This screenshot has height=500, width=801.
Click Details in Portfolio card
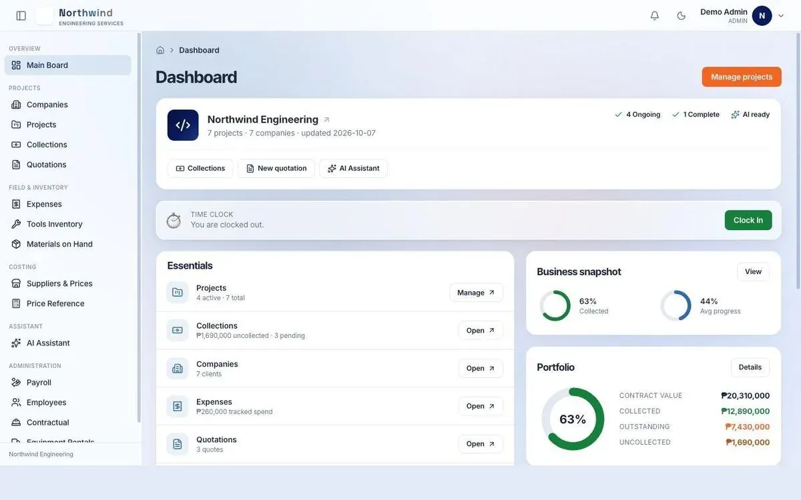(x=750, y=367)
